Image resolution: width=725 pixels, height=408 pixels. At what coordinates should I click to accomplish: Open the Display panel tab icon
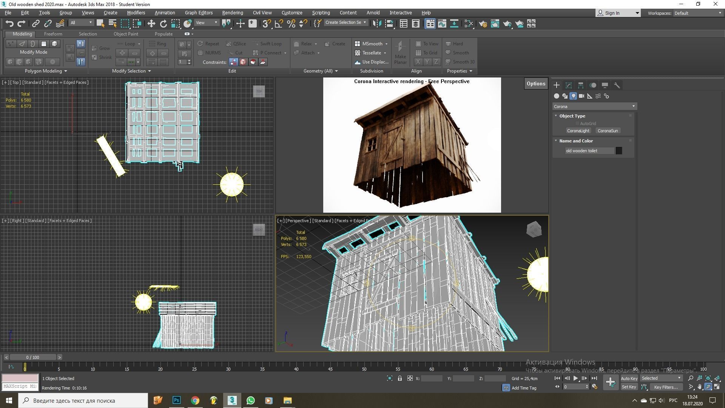(x=605, y=85)
